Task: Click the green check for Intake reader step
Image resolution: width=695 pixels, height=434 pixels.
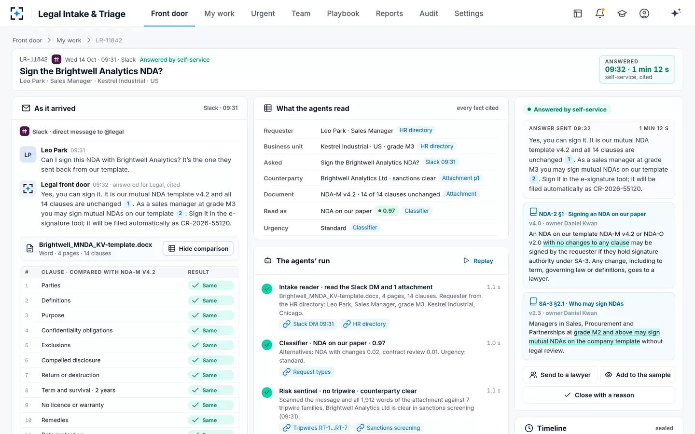Action: [267, 289]
